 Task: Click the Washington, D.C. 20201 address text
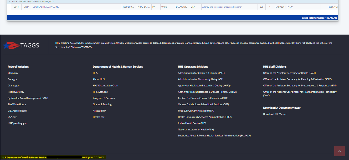coord(93,157)
